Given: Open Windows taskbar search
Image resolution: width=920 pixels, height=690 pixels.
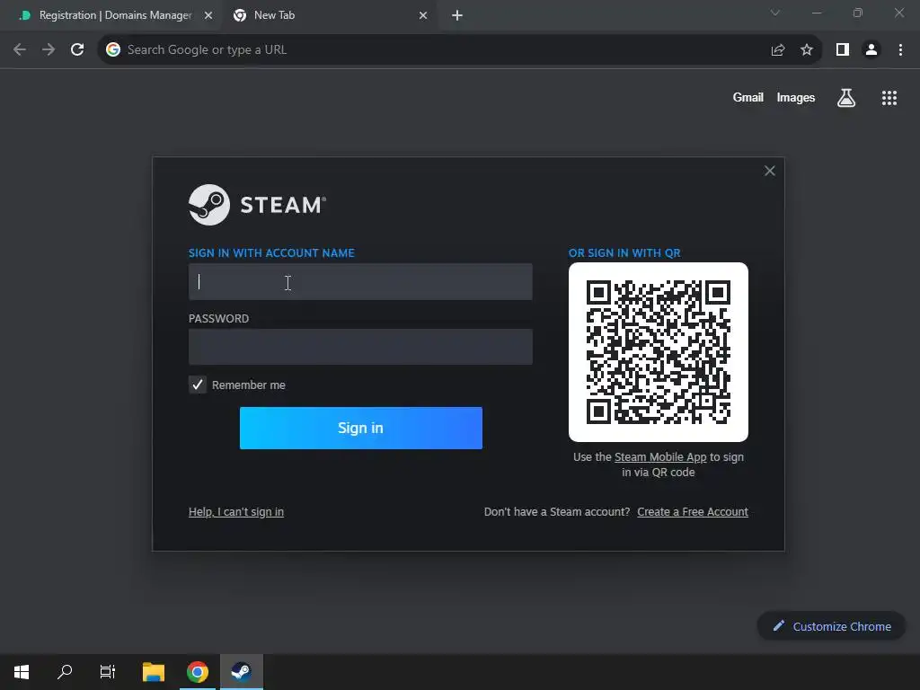Looking at the screenshot, I should coord(65,672).
